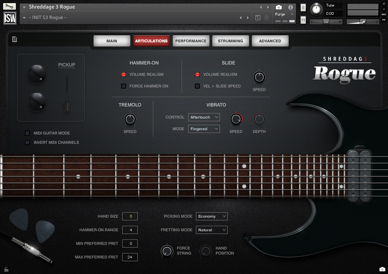Click the wrench icon to edit the instrument

[9, 6]
